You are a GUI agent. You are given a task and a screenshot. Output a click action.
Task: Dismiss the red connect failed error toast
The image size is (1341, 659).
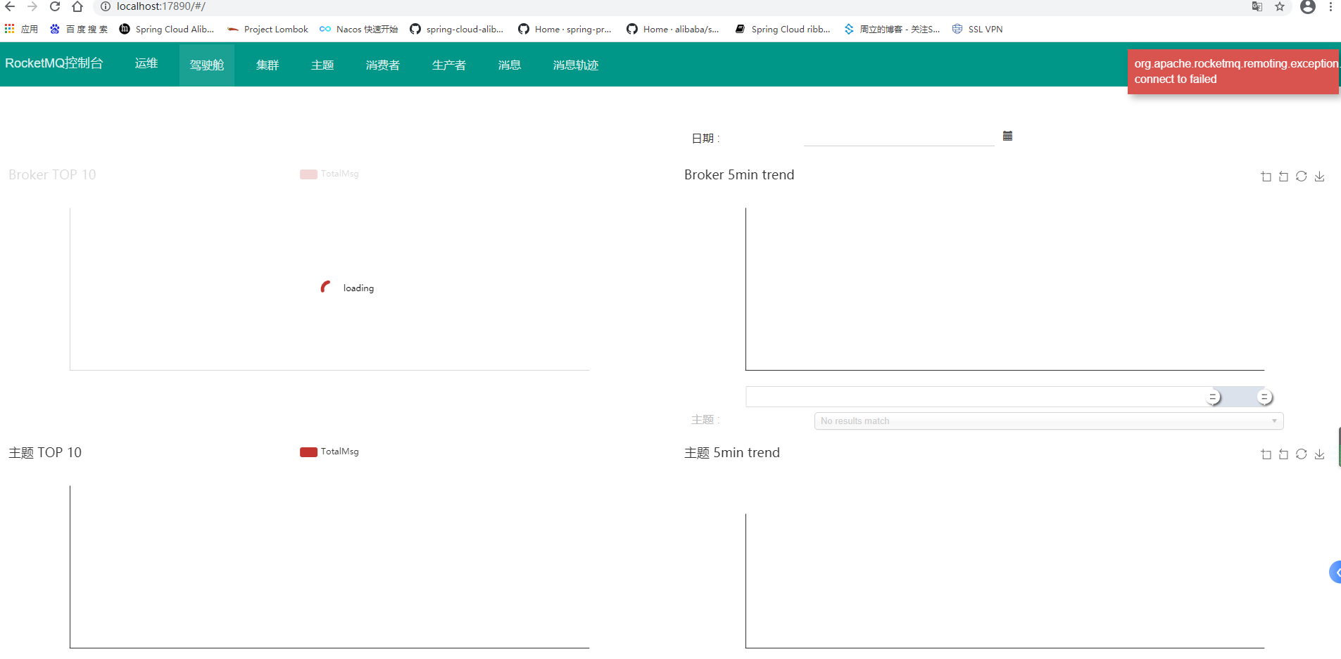pyautogui.click(x=1233, y=71)
